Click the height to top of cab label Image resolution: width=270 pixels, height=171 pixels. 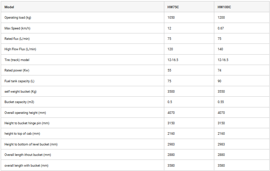click(x=22, y=134)
